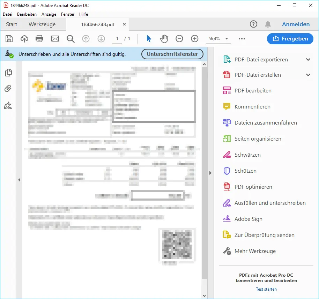Activate the hand pan tool
Viewport: 319px width, 299px height.
(x=164, y=39)
